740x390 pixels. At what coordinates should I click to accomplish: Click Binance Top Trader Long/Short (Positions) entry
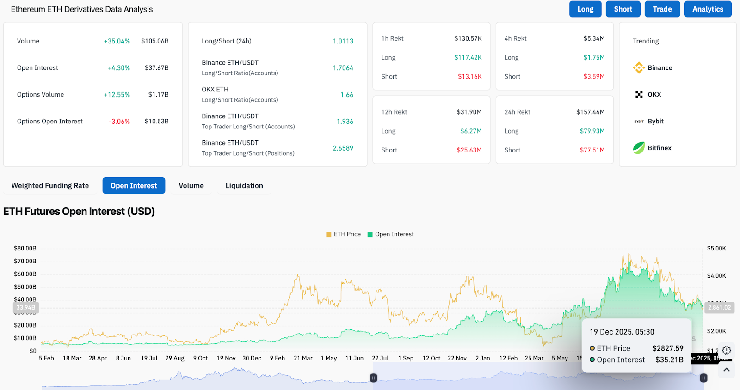click(x=248, y=148)
